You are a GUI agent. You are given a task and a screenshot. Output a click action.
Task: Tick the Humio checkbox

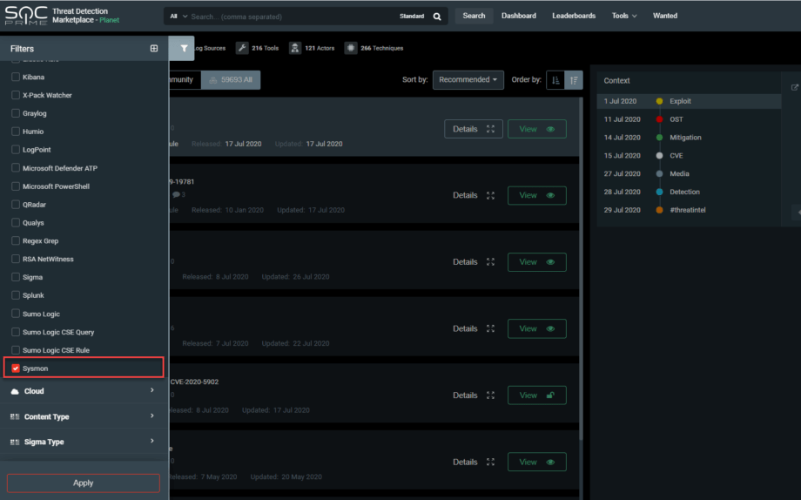coord(16,132)
